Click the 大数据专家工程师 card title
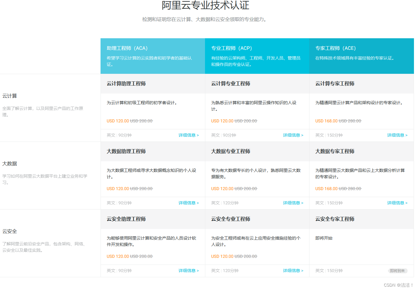This screenshot has width=417, height=290. click(x=335, y=151)
